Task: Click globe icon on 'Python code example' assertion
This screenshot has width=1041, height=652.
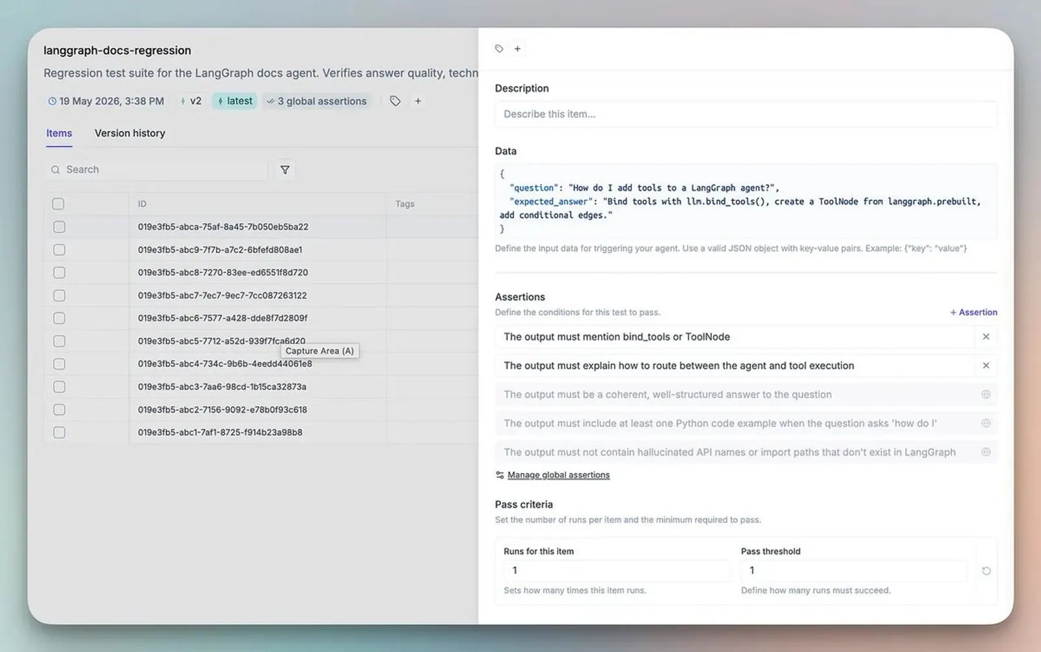Action: (986, 424)
